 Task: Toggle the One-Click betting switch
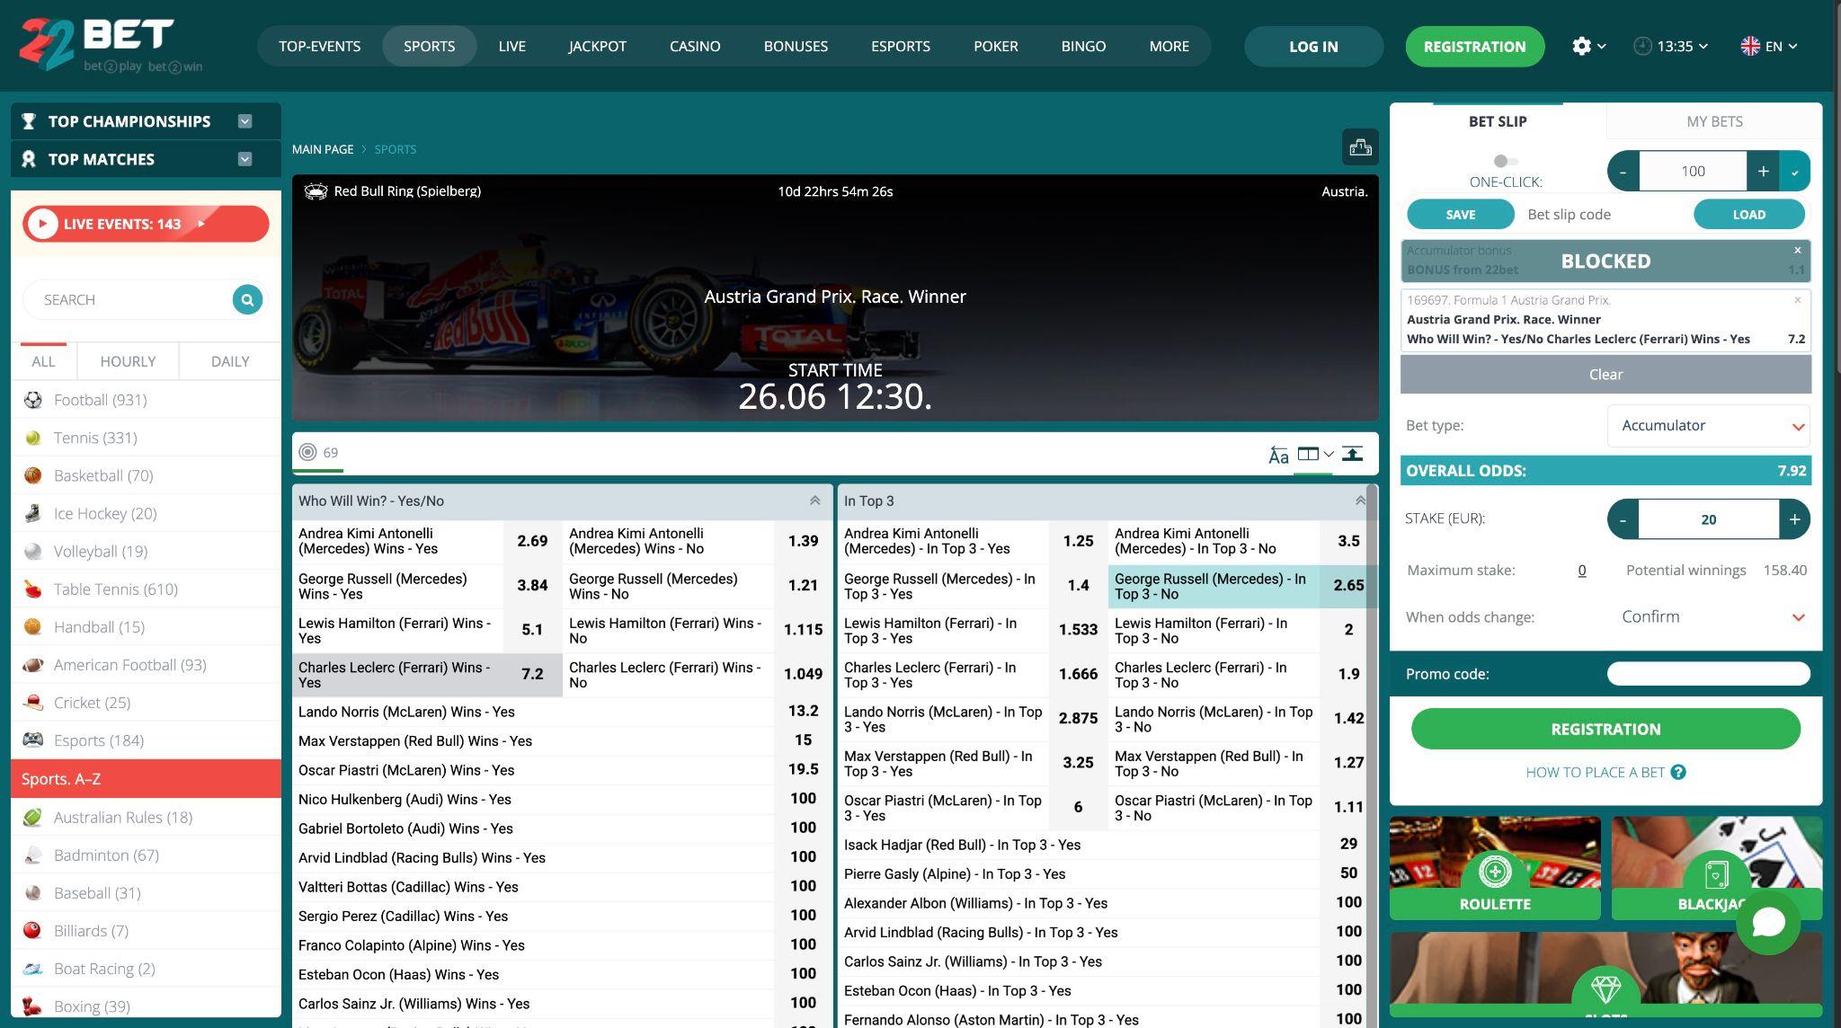click(x=1505, y=162)
